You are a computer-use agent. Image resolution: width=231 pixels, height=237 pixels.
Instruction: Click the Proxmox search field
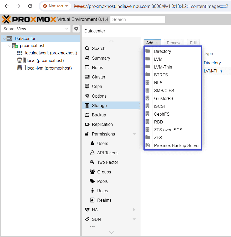[138, 19]
